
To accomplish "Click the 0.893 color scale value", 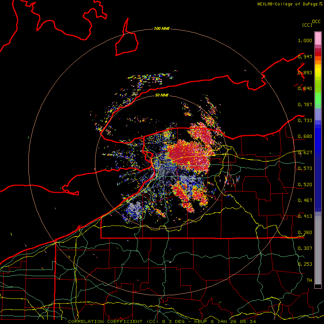I will [305, 72].
